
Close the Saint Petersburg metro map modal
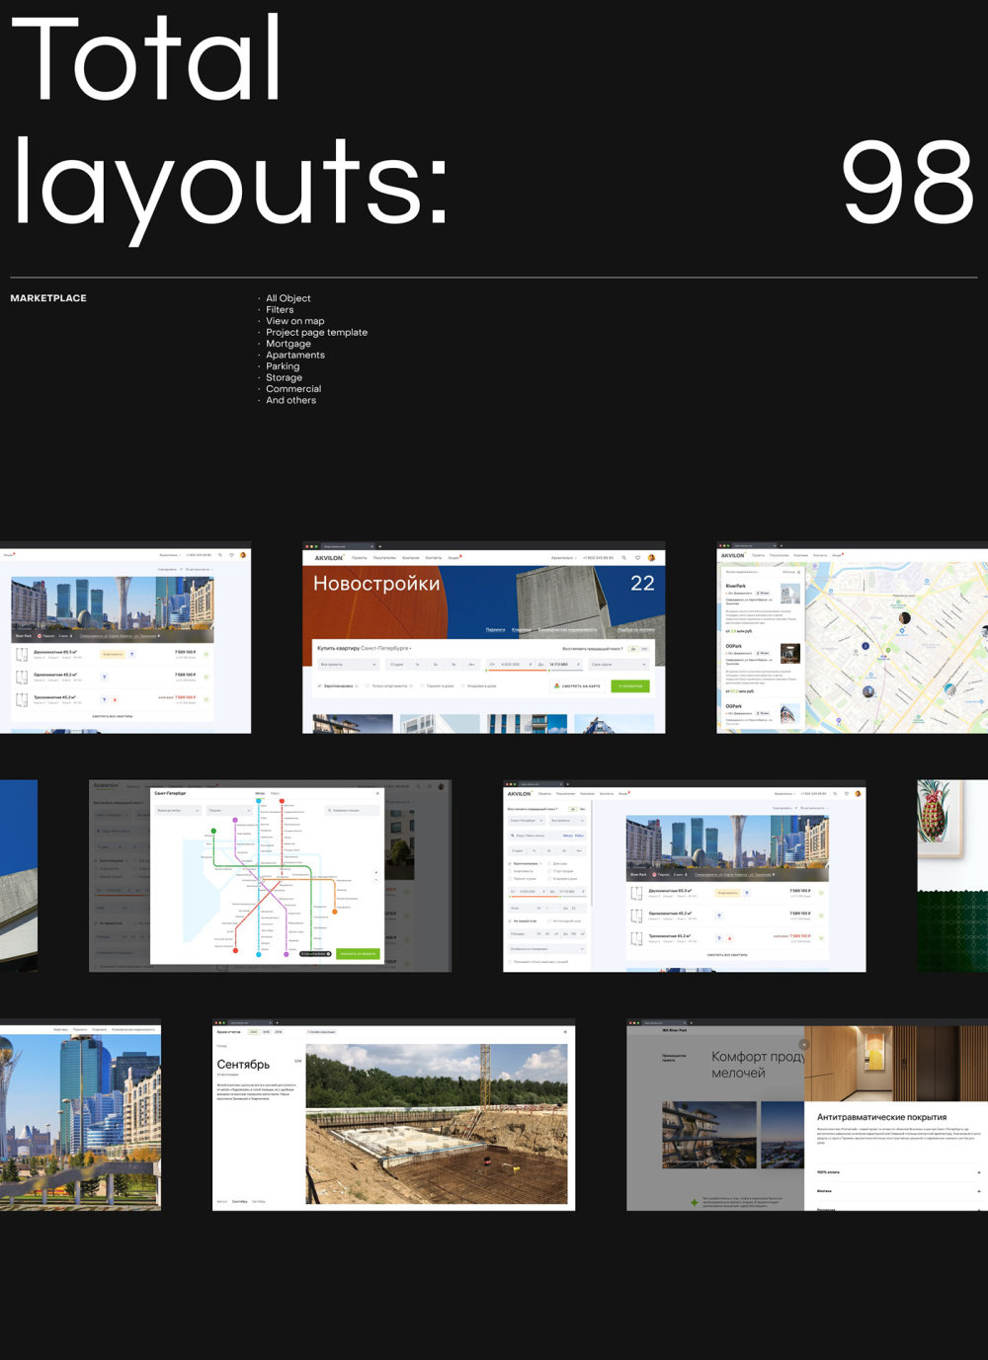point(377,793)
